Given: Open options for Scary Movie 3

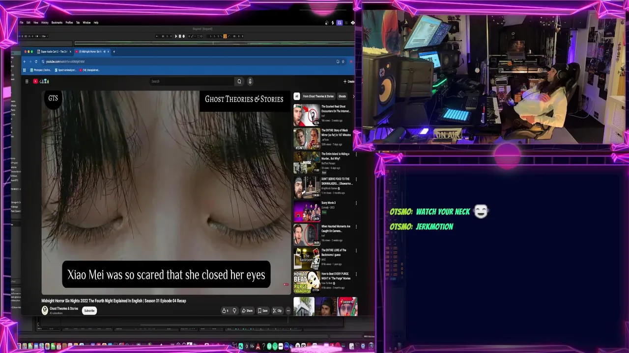Looking at the screenshot, I should (356, 203).
